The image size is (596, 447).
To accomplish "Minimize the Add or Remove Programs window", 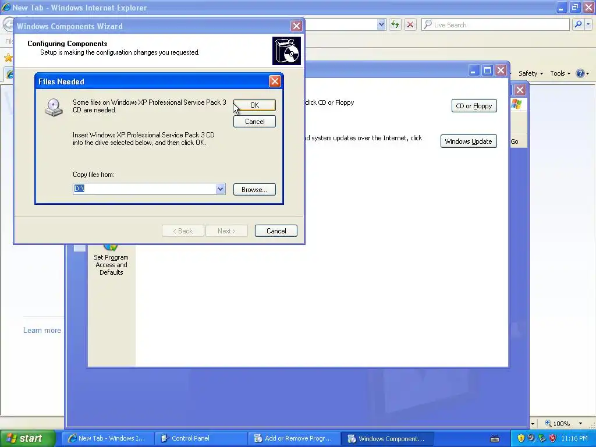I will (473, 70).
